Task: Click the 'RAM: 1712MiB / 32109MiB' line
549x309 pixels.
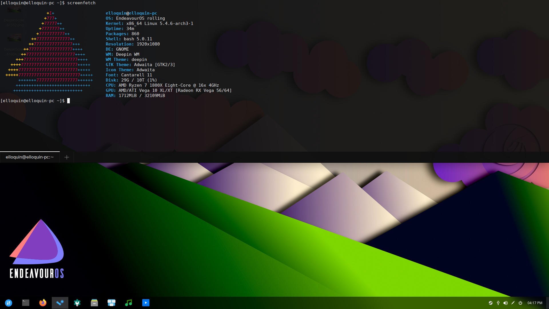Action: point(135,96)
